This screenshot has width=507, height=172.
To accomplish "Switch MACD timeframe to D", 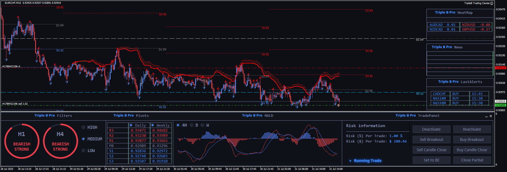I will coord(192,125).
